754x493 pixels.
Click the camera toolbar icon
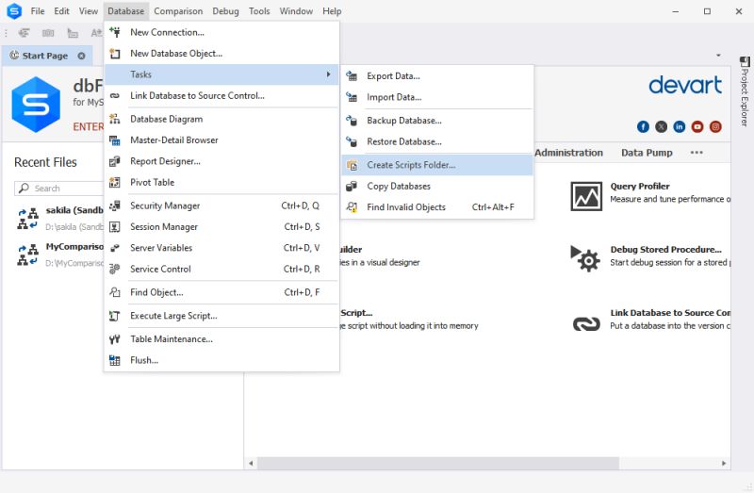coord(48,33)
